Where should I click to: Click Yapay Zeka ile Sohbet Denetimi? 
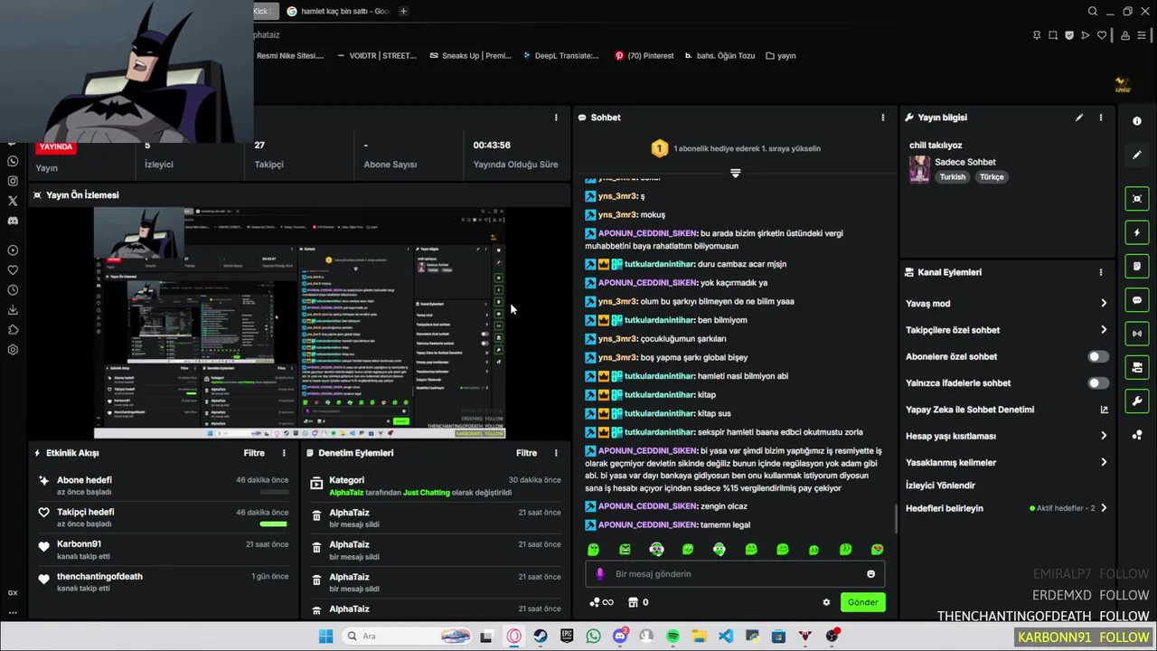tap(970, 410)
